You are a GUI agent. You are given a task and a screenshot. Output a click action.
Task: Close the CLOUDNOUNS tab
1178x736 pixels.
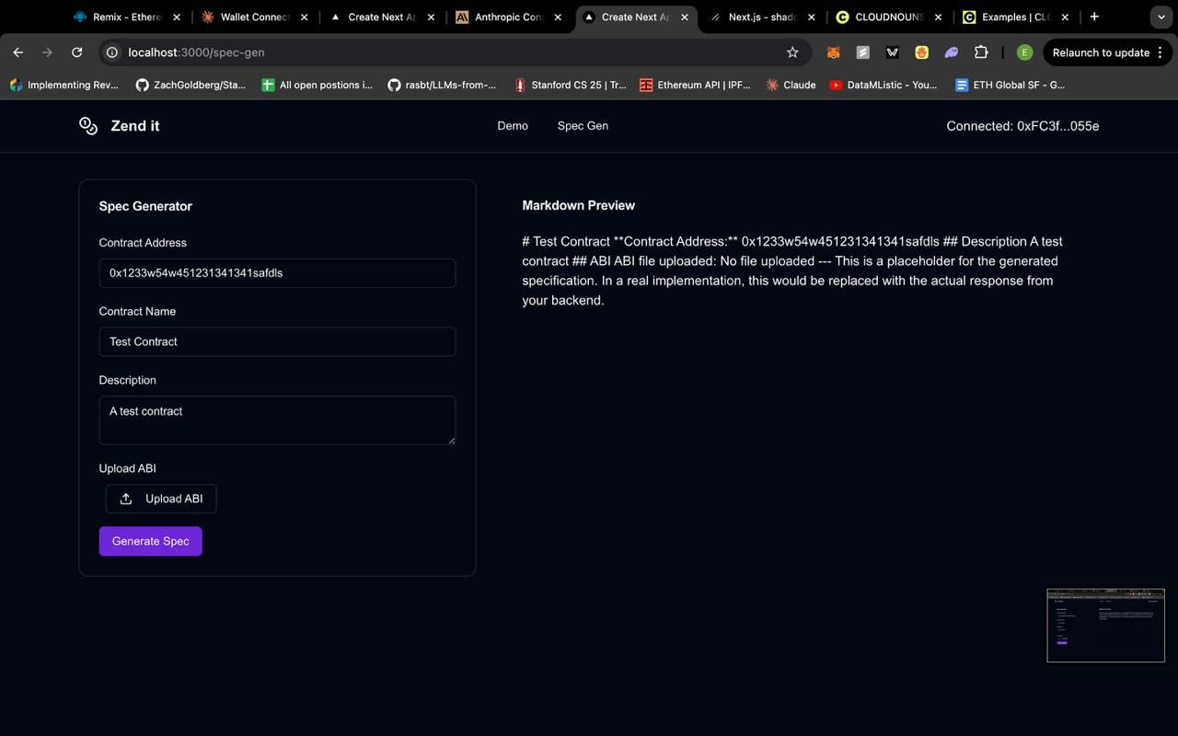pos(938,17)
